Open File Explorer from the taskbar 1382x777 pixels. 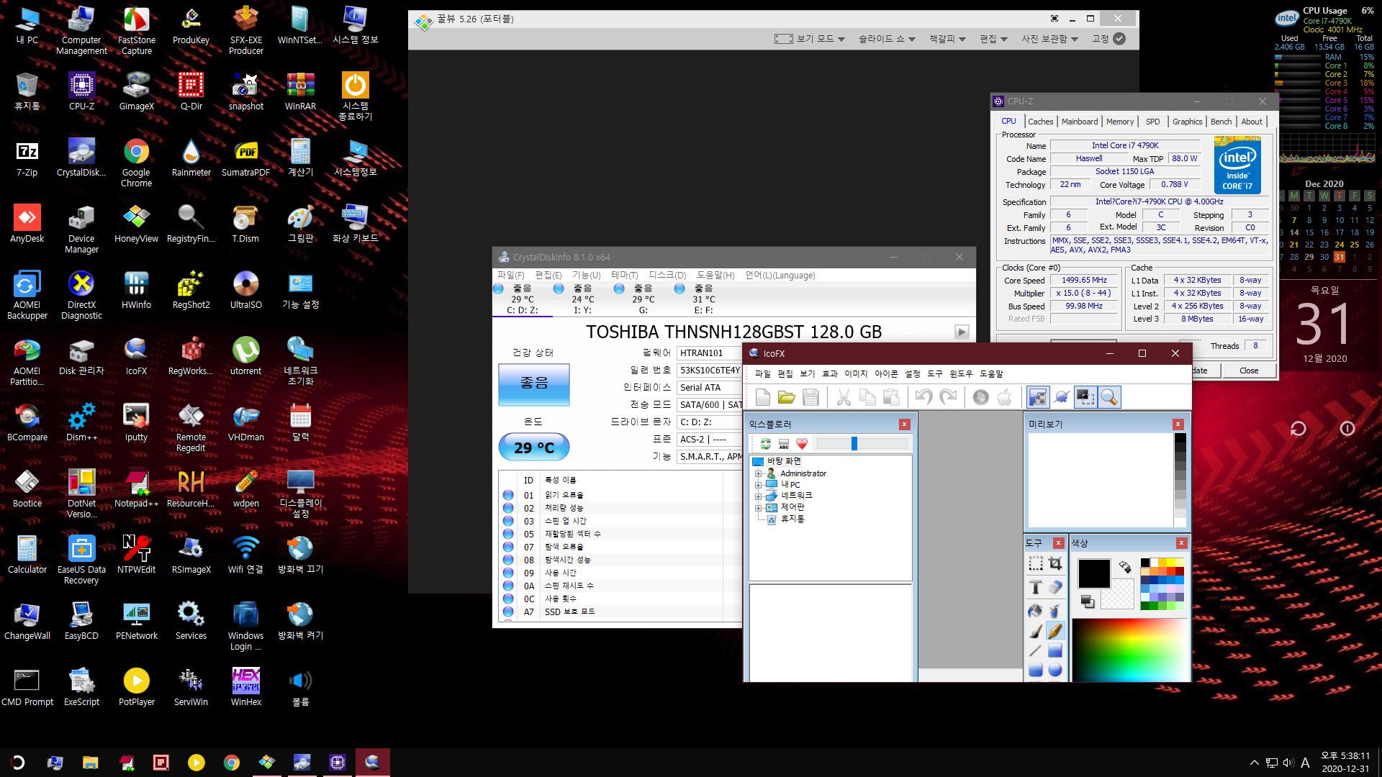click(90, 763)
